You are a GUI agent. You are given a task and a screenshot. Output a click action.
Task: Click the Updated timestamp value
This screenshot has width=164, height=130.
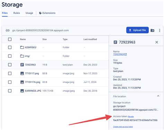click(127, 88)
